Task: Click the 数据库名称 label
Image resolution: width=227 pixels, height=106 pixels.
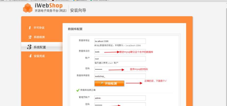Action: point(84,51)
